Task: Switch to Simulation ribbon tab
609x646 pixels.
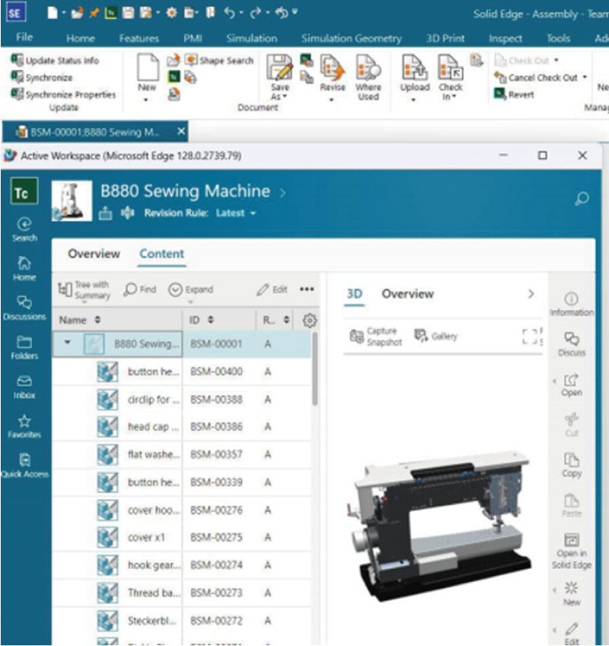Action: pyautogui.click(x=251, y=38)
